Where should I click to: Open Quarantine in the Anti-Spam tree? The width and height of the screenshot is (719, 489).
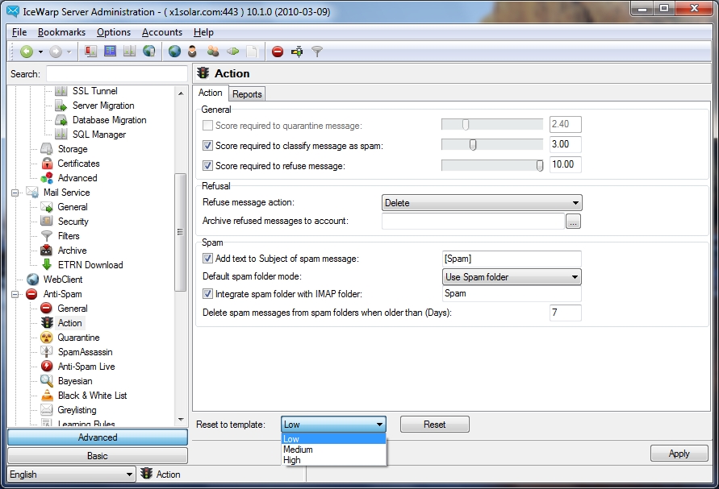(78, 338)
